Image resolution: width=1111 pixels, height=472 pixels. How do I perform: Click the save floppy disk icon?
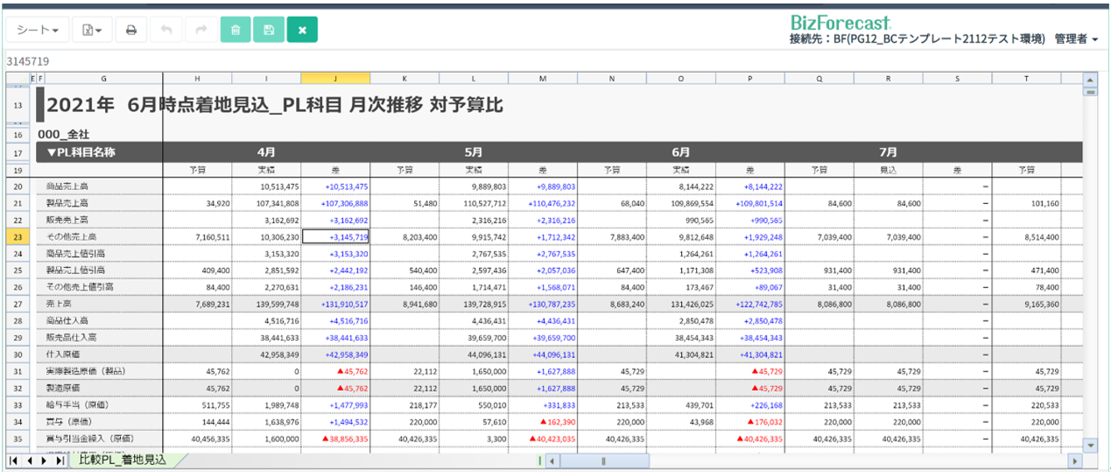(x=269, y=30)
